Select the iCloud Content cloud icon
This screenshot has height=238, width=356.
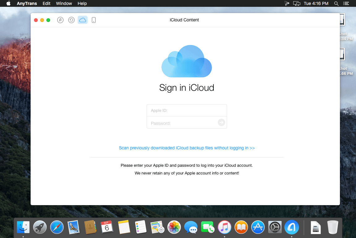click(82, 20)
